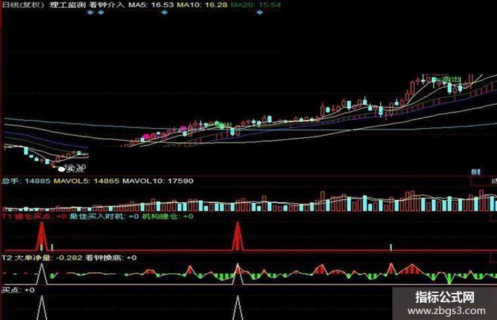Click the 看钟操底: +0 label
This screenshot has height=320, width=497.
[111, 257]
